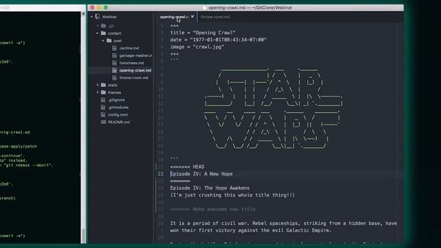The height and width of the screenshot is (248, 441).
Task: Click the title = "Opening Crawl" line
Action: click(203, 33)
